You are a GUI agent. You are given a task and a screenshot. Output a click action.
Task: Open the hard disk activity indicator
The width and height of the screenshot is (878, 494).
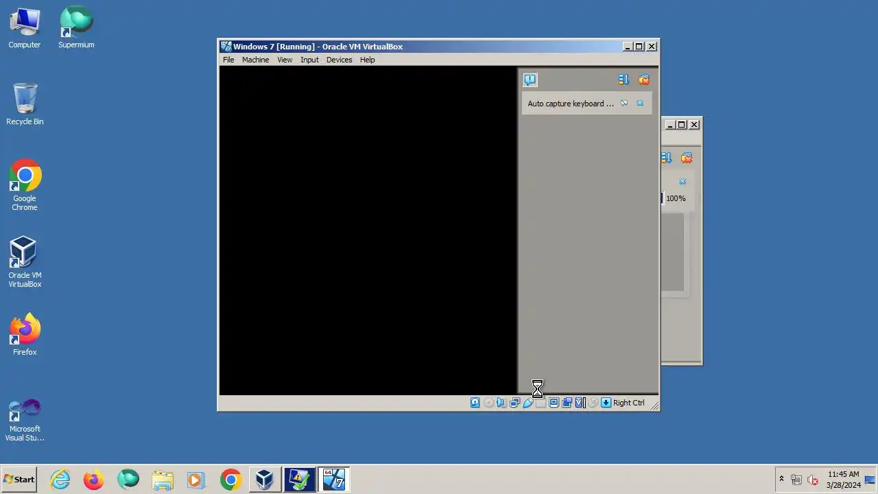[x=475, y=403]
